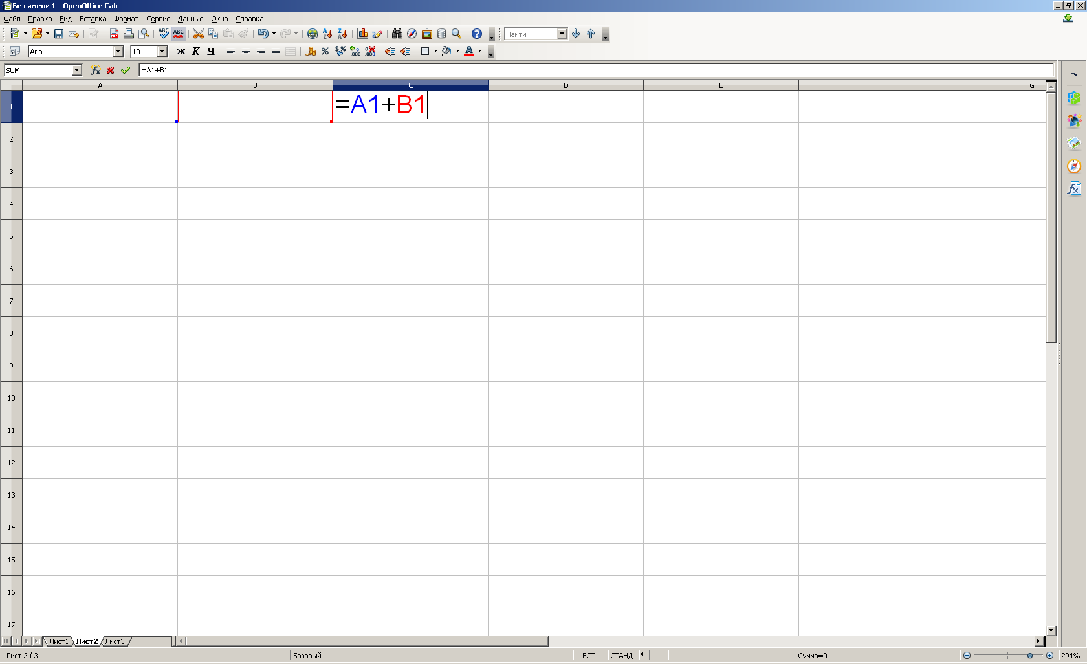Send document as e-mail icon
Screen dimensions: 1087x664
74,34
